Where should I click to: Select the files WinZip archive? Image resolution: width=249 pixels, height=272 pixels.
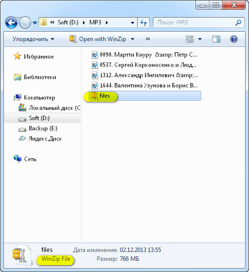pos(145,96)
